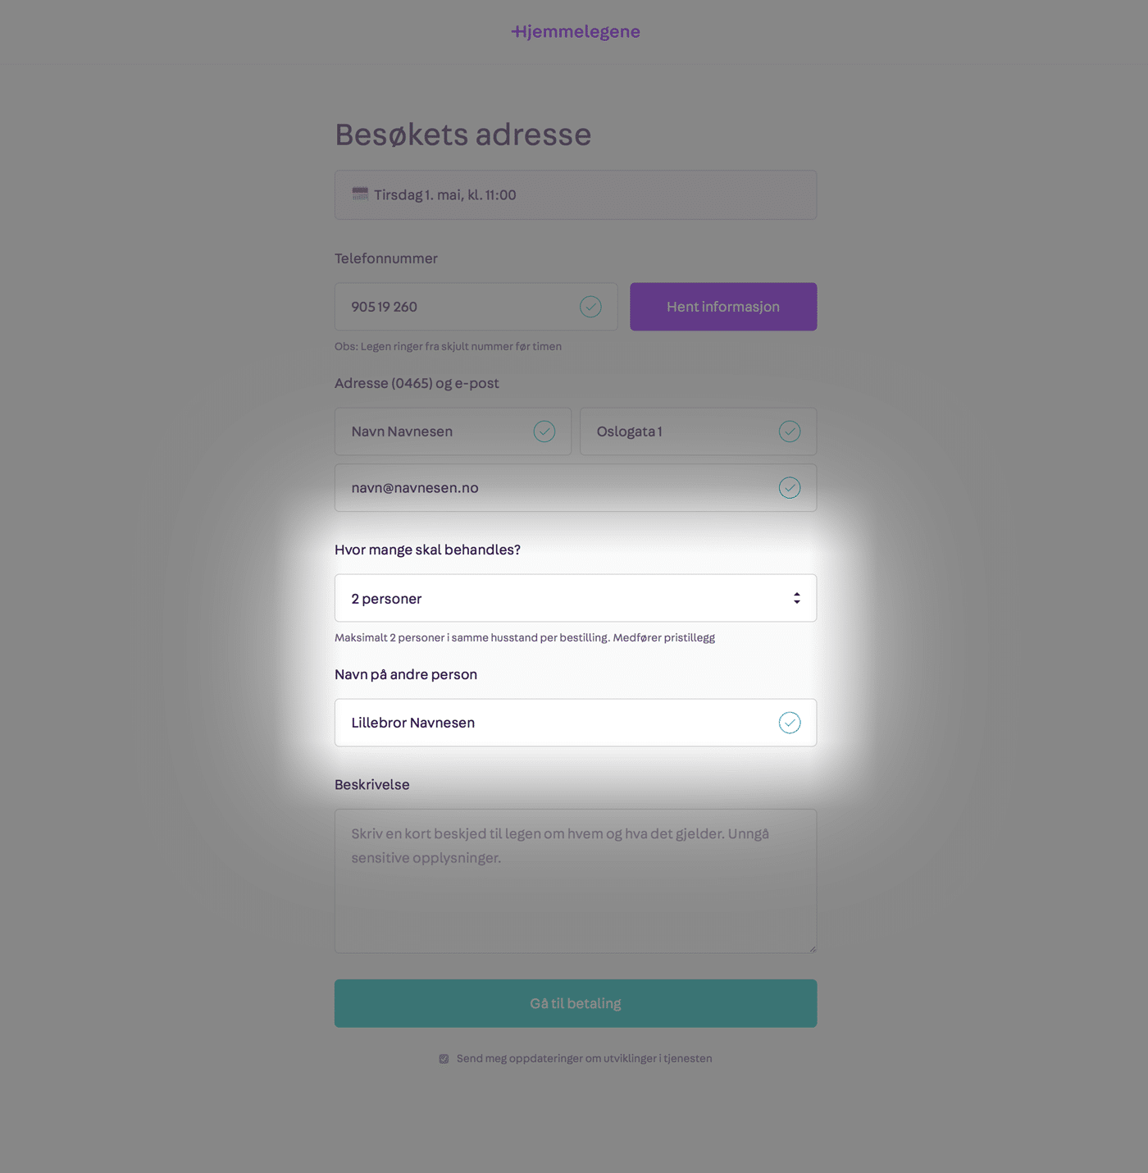
Task: Click the checkmark icon in Lillebror Navnesen field
Action: click(x=790, y=723)
